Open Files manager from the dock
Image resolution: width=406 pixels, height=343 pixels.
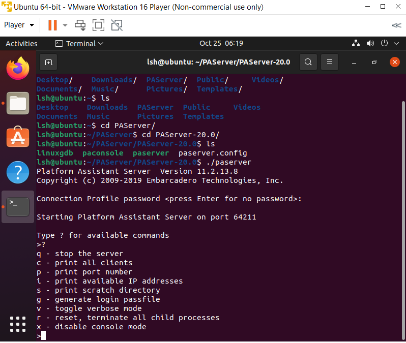tap(18, 103)
